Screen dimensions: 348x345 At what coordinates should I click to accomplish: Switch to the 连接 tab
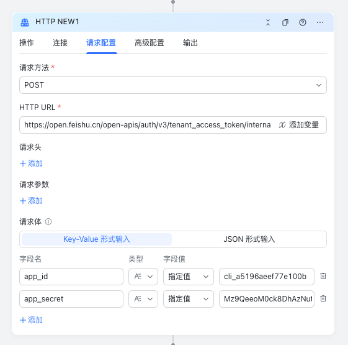coord(60,43)
